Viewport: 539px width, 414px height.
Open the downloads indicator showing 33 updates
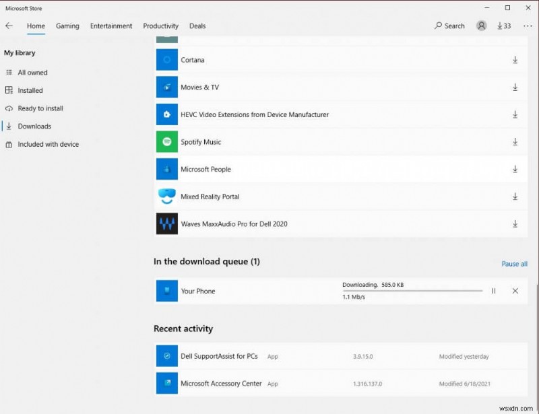pyautogui.click(x=503, y=26)
